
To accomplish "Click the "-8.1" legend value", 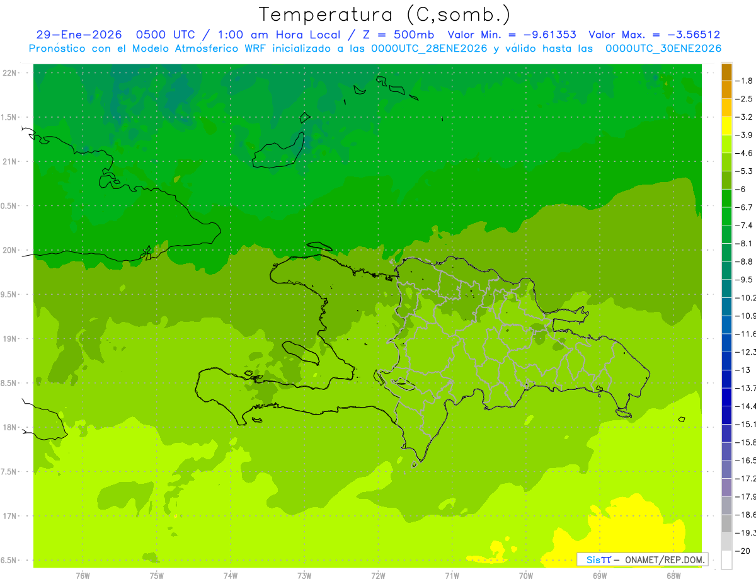I will coord(744,243).
